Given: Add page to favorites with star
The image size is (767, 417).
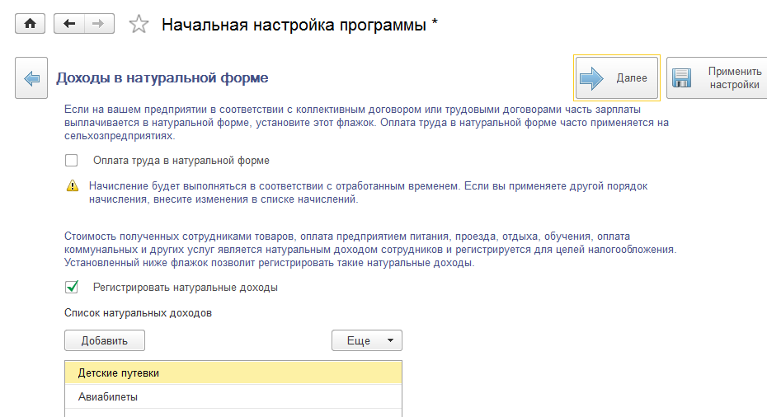Looking at the screenshot, I should point(139,25).
